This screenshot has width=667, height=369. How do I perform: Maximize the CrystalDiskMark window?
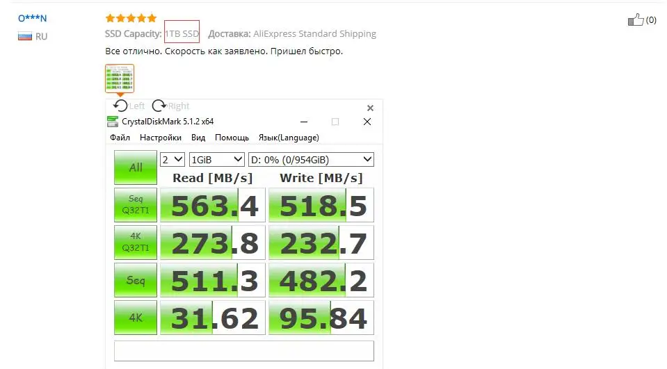tap(335, 122)
